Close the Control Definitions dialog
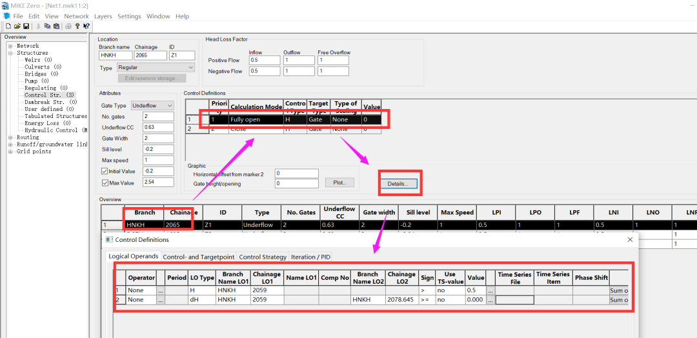This screenshot has height=338, width=697. coord(630,239)
